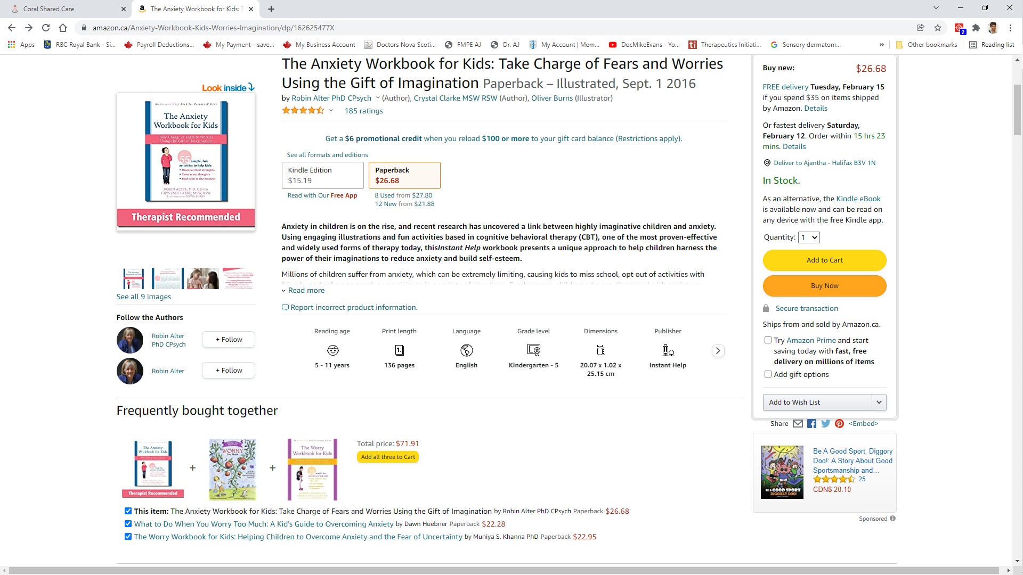
Task: Open Chrome extensions puzzle icon
Action: (x=976, y=28)
